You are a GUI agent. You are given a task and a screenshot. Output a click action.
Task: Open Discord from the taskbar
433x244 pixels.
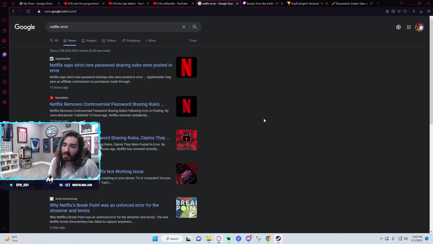tap(249, 239)
